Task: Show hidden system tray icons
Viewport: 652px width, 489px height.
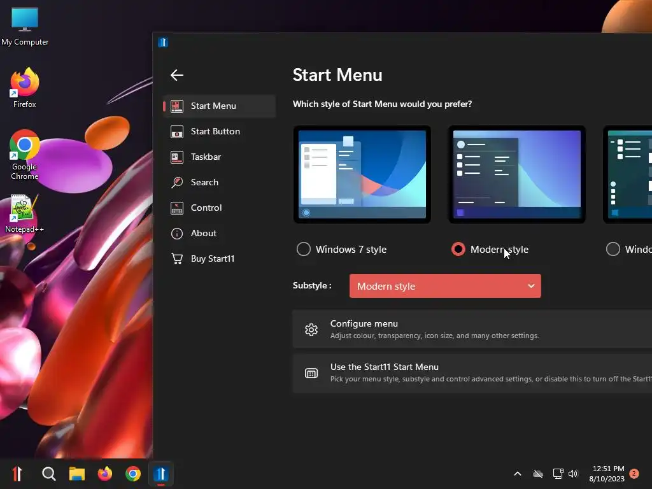Action: tap(518, 474)
